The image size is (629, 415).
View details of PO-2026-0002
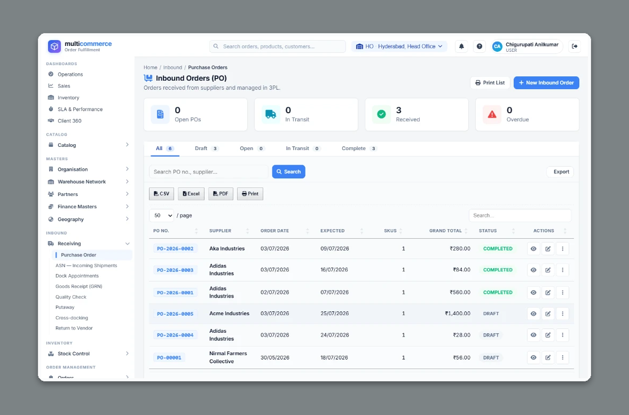(x=533, y=249)
